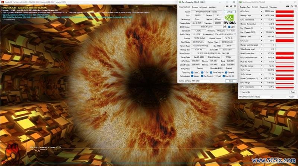The image size is (298, 166).
Task: Toggle the Vulkan checkbox
Action: pyautogui.click(x=192, y=76)
